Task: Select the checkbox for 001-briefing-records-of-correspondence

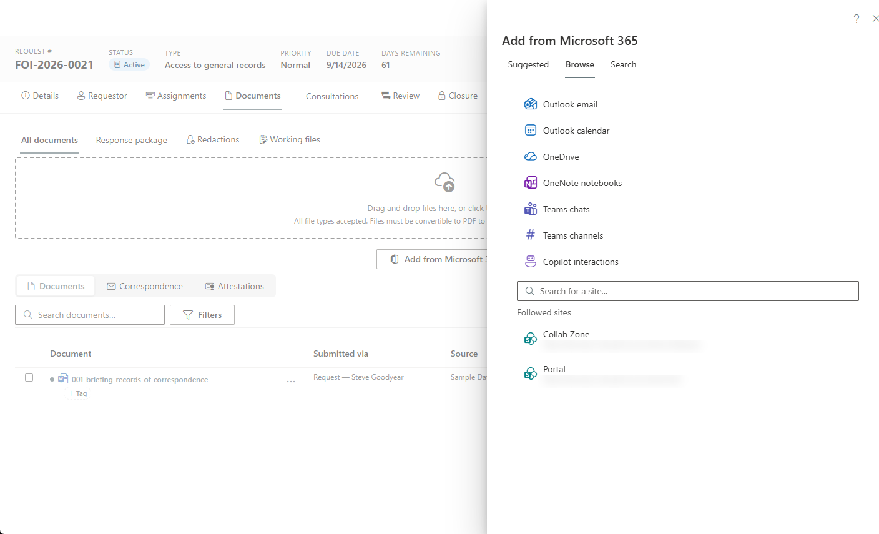Action: point(29,377)
